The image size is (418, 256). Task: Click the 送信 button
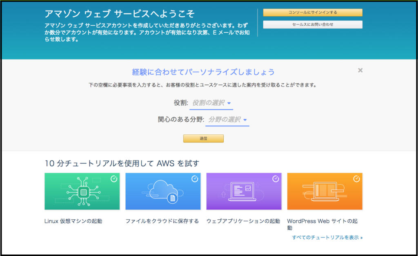tap(203, 138)
